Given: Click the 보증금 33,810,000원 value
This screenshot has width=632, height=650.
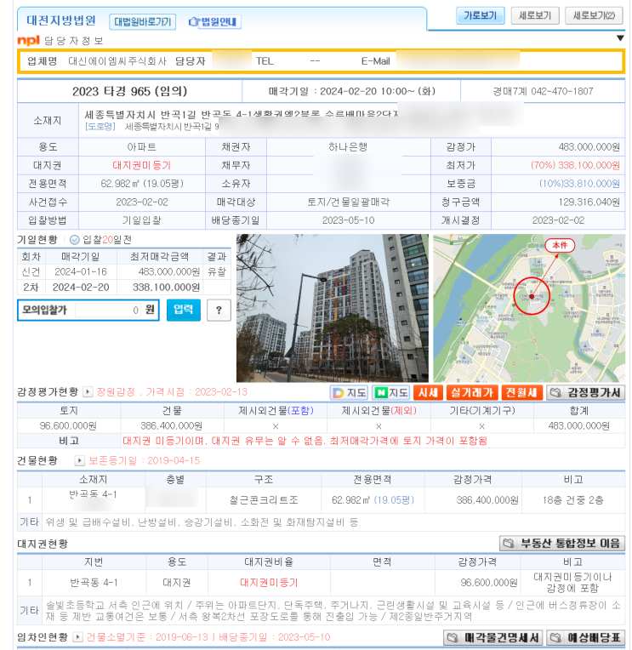Looking at the screenshot, I should [x=579, y=184].
